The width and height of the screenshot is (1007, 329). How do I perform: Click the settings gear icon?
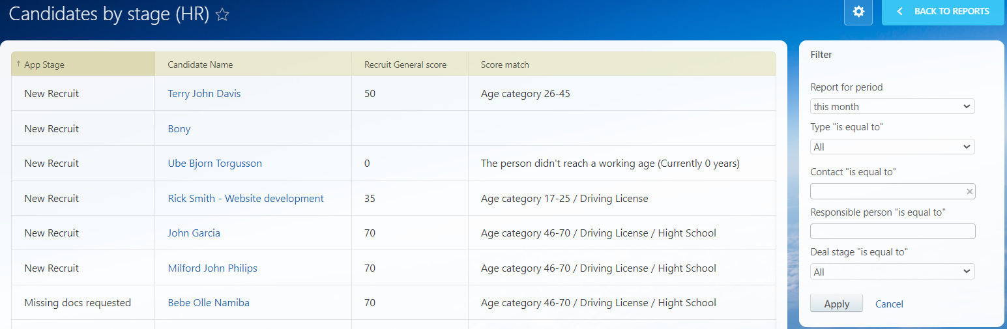858,12
